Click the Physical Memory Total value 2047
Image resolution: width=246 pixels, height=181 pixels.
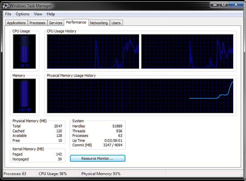pos(58,126)
